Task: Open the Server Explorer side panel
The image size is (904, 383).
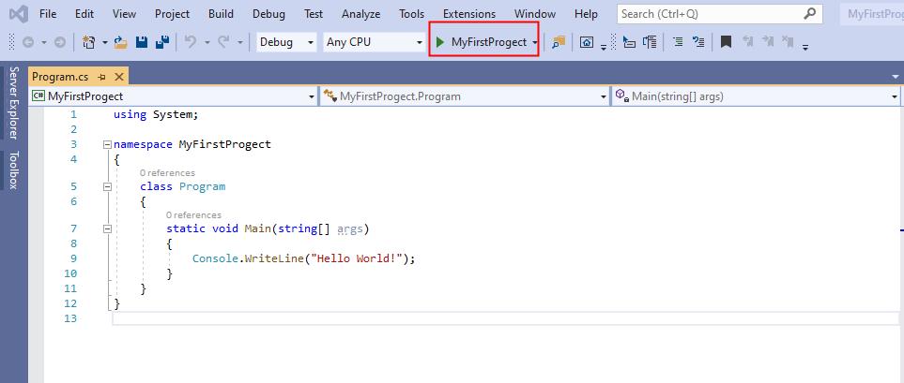Action: (x=13, y=103)
